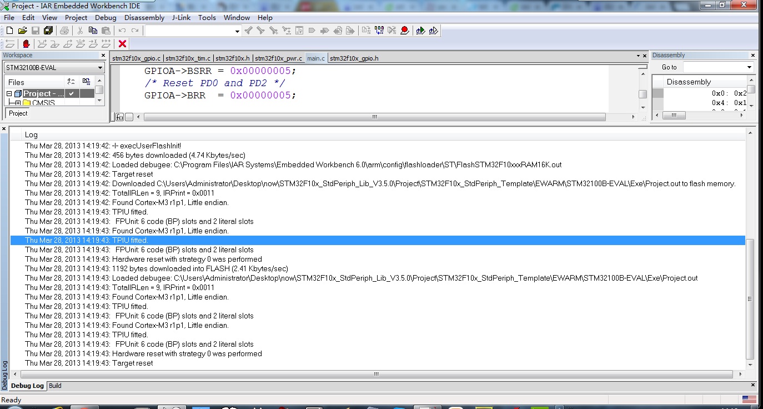Open the Disassembly menu
Viewport: 763px width, 409px height.
pyautogui.click(x=144, y=17)
